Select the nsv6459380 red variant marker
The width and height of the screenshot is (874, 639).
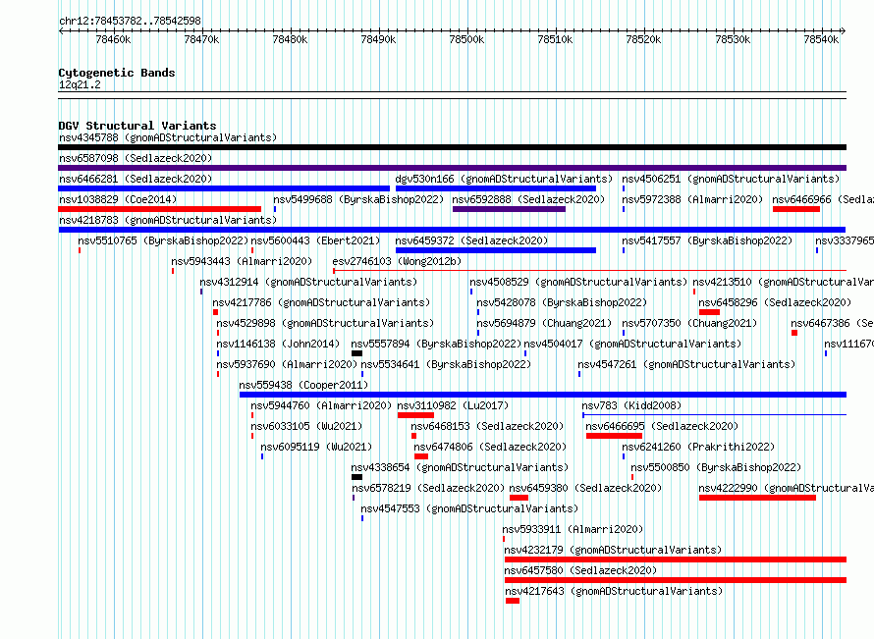click(519, 498)
